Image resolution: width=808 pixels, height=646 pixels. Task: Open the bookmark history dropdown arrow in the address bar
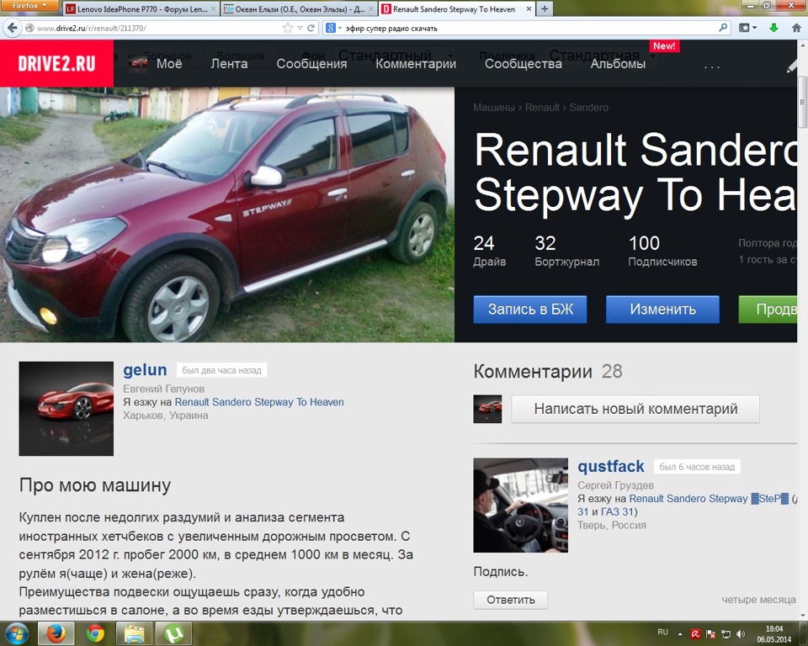300,29
